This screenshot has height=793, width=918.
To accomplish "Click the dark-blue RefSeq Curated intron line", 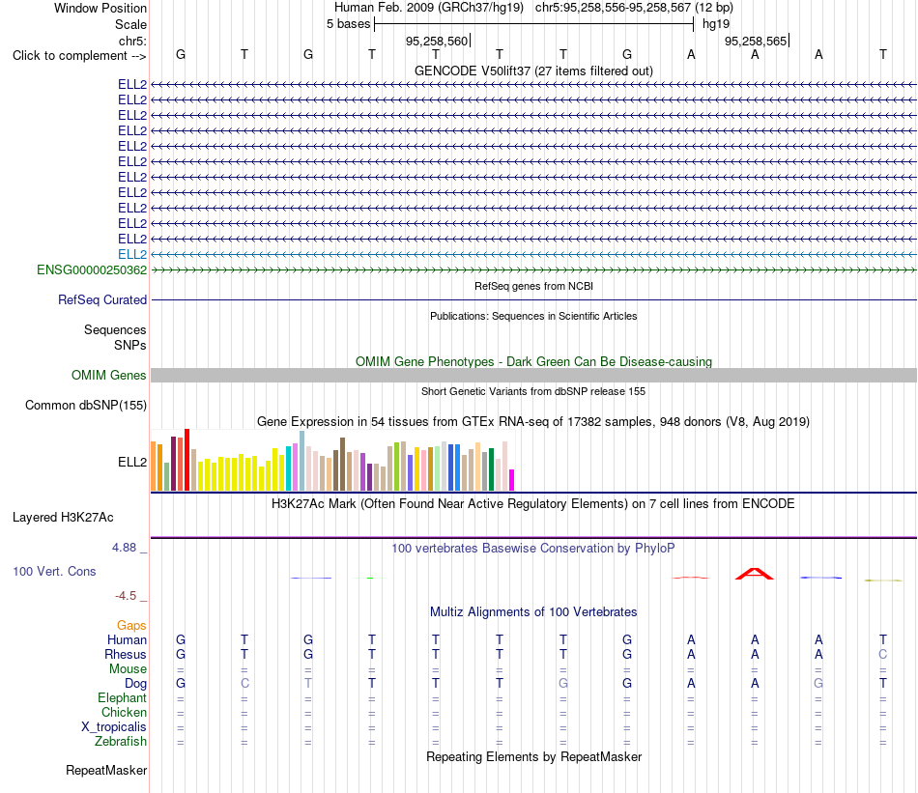I will pyautogui.click(x=533, y=300).
